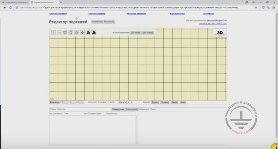Open a new browser tab

61,2
